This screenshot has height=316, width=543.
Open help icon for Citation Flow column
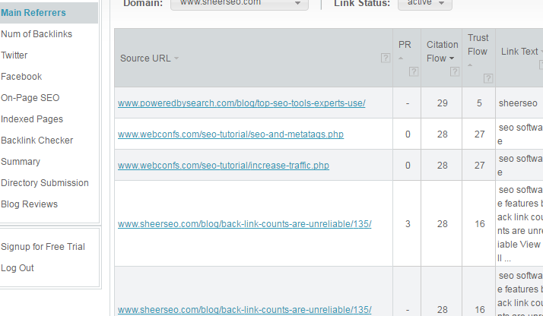(455, 71)
